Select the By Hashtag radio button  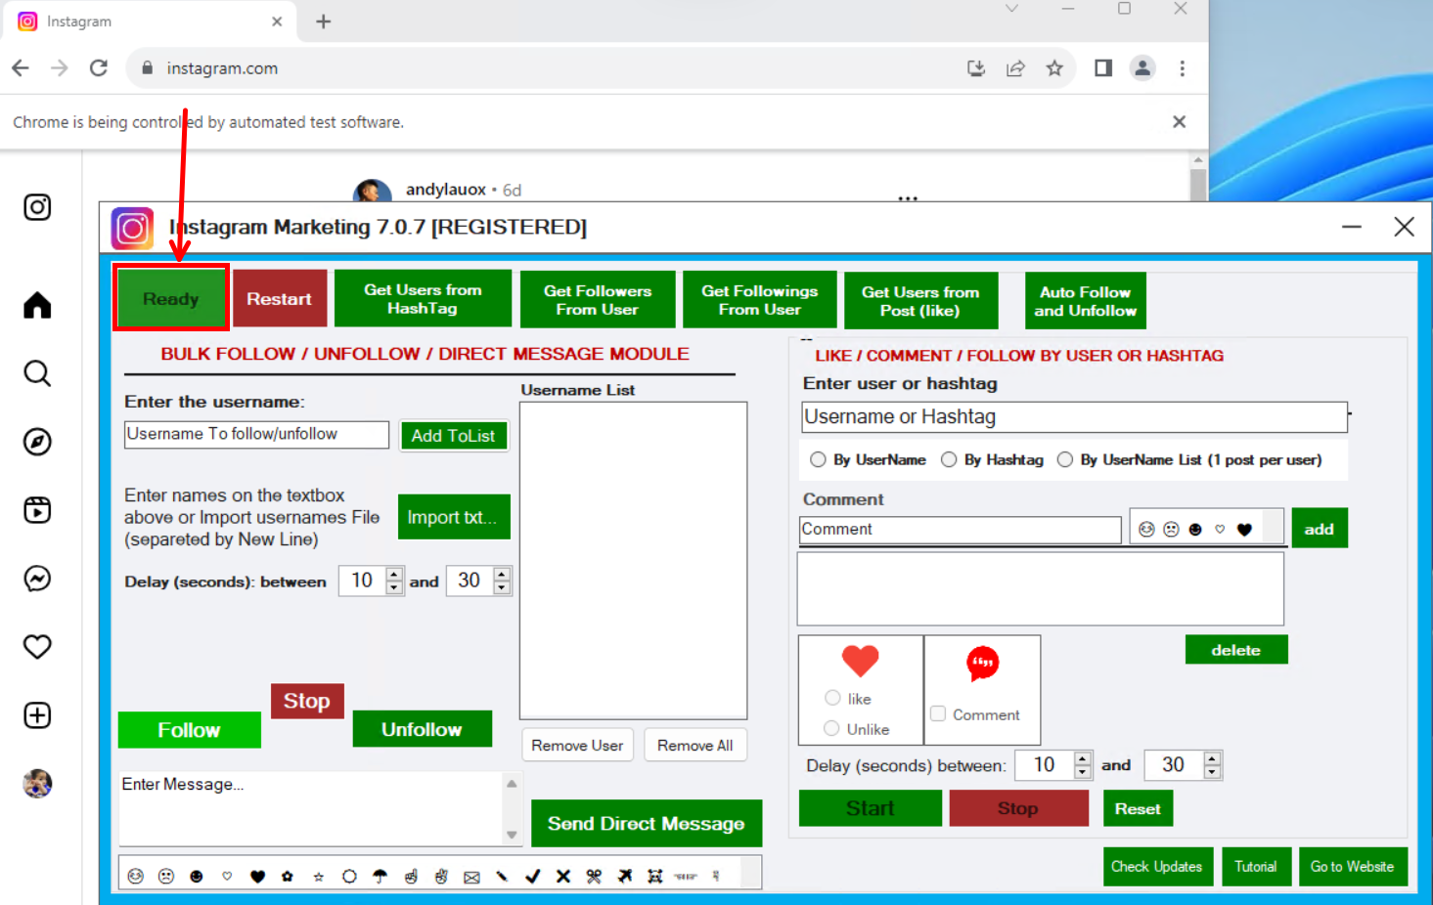pos(949,459)
